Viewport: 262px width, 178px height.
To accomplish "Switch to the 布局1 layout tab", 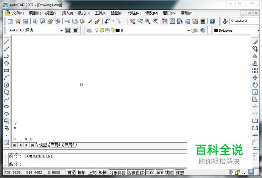I will [x=56, y=145].
